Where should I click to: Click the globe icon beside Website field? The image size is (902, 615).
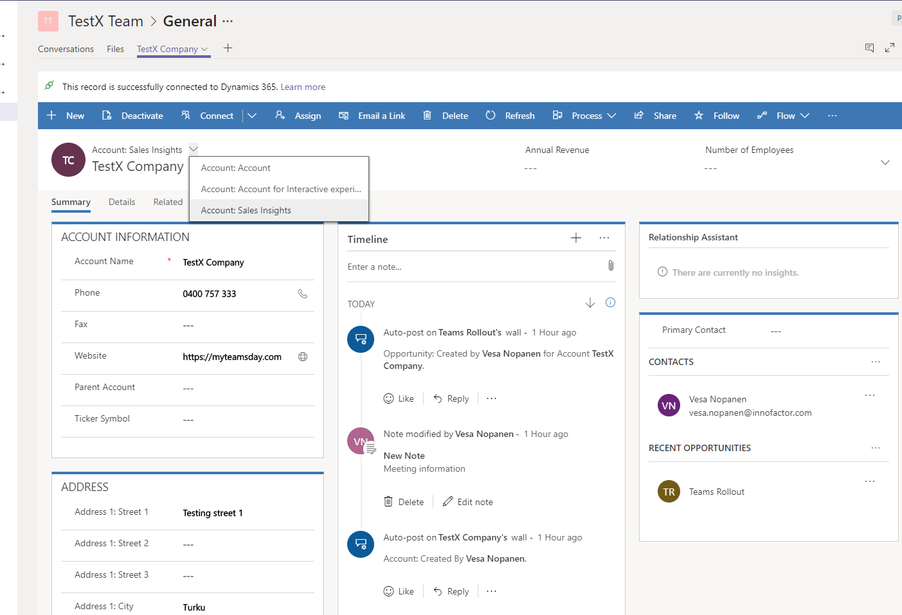coord(303,357)
